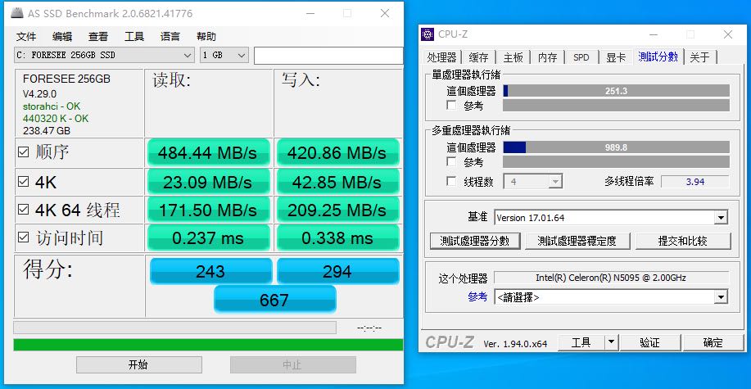Switch to the 内存 tab in CPU-Z
The image size is (751, 389).
(x=547, y=57)
